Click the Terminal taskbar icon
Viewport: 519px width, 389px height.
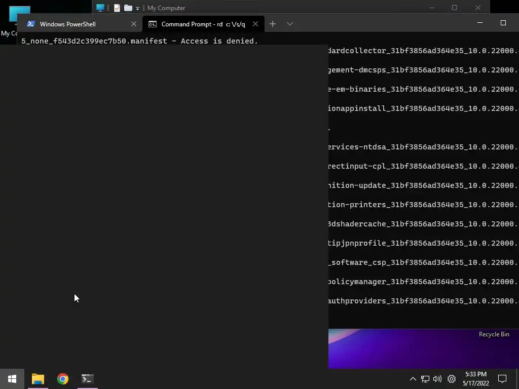point(87,379)
